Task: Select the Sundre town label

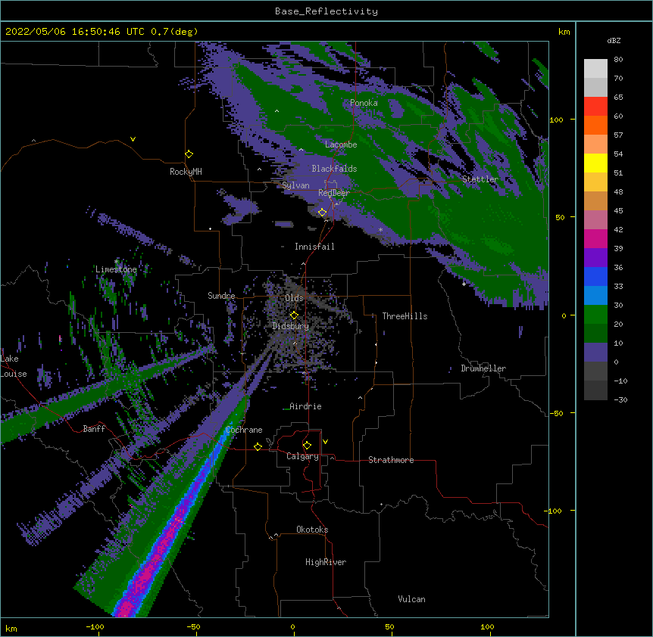Action: click(x=221, y=296)
